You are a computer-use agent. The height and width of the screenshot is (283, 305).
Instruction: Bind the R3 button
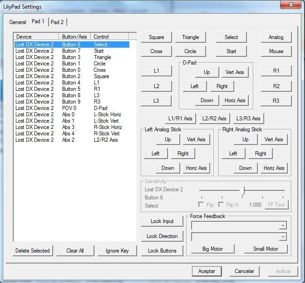click(276, 101)
